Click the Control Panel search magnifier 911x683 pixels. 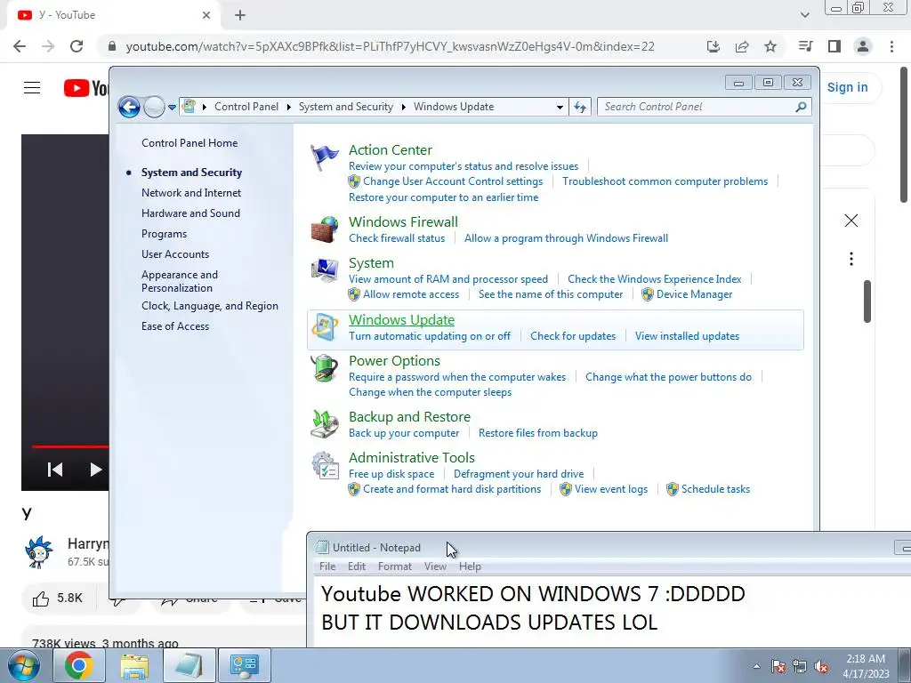click(801, 107)
